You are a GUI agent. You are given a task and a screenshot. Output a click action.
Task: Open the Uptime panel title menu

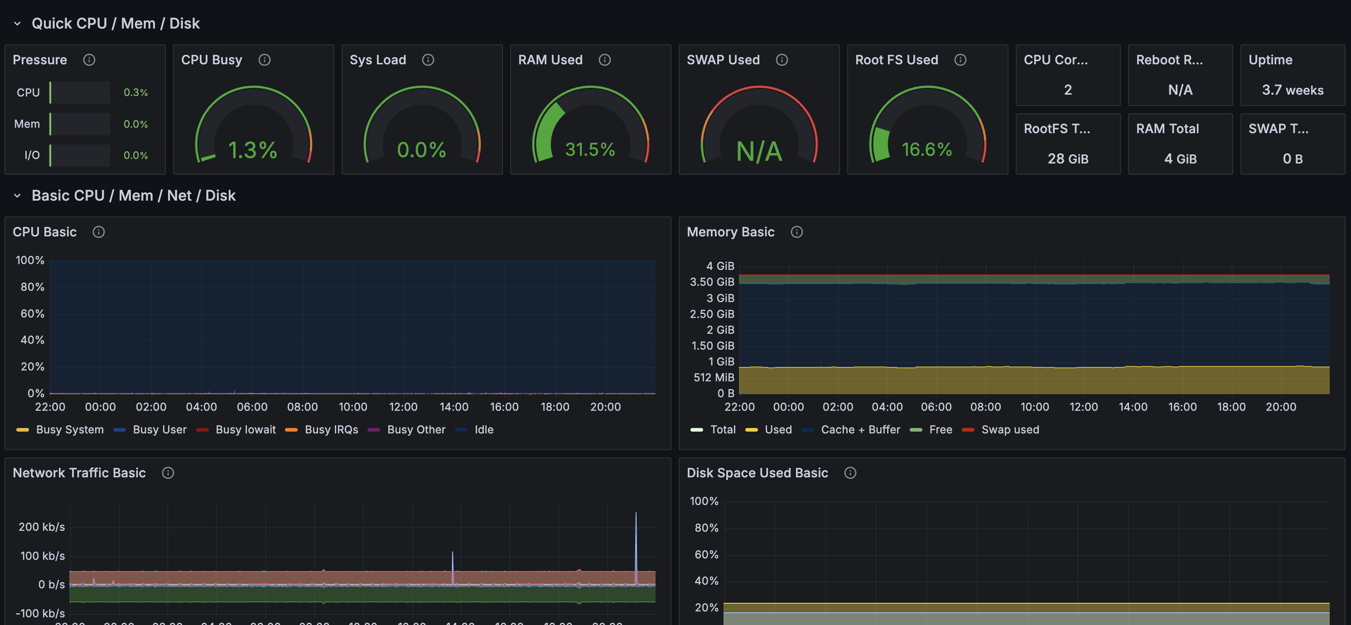click(x=1270, y=60)
